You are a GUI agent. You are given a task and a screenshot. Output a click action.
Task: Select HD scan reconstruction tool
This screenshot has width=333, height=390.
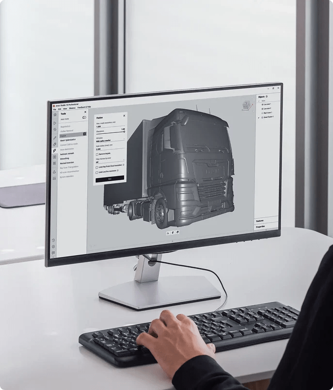[x=69, y=172]
